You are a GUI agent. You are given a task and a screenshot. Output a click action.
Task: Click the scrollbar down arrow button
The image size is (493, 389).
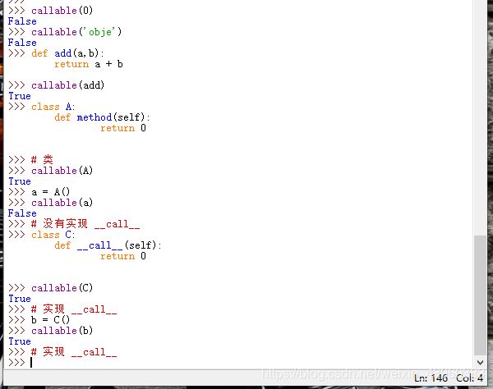[x=481, y=362]
